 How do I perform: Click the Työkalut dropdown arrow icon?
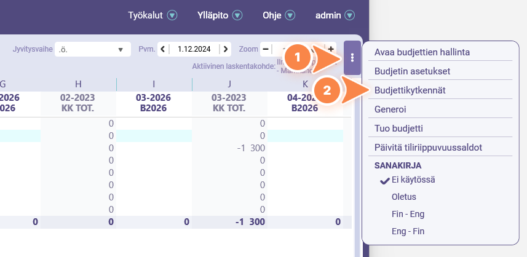click(x=172, y=15)
